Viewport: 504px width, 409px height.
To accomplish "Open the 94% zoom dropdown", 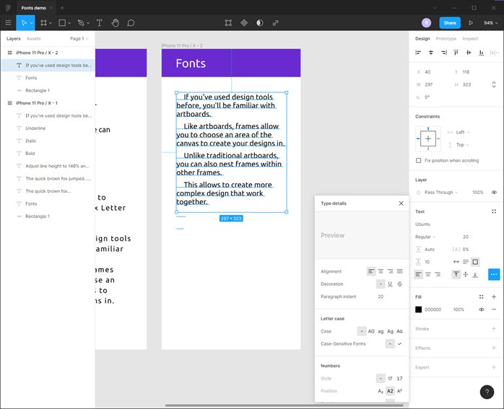I will point(490,23).
